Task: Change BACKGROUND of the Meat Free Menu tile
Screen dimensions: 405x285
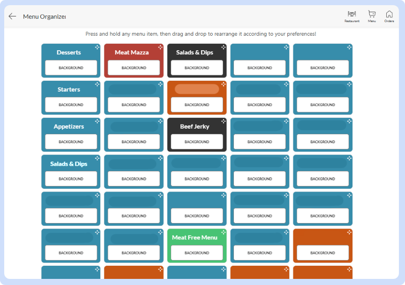Action: point(197,253)
